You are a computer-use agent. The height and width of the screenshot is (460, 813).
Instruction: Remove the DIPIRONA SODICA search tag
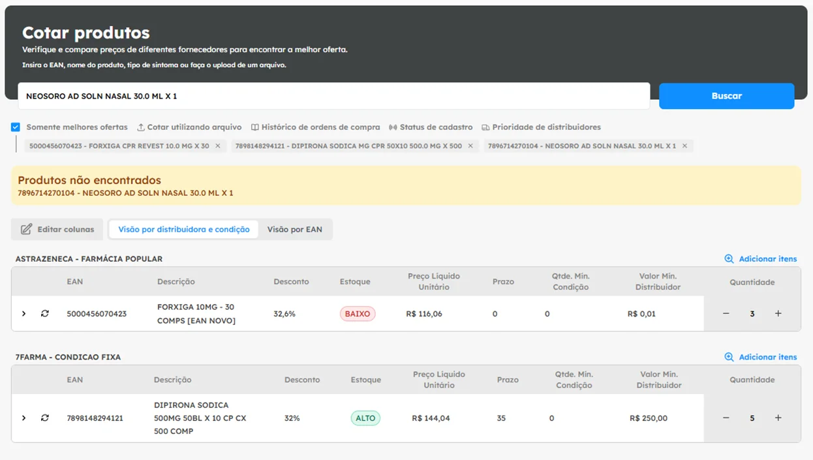coord(470,146)
